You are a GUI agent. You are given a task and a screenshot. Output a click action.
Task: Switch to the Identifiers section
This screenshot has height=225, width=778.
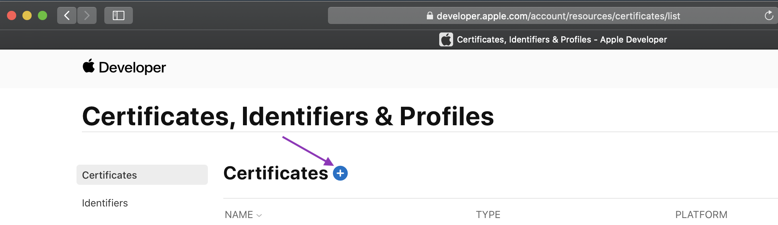(105, 203)
